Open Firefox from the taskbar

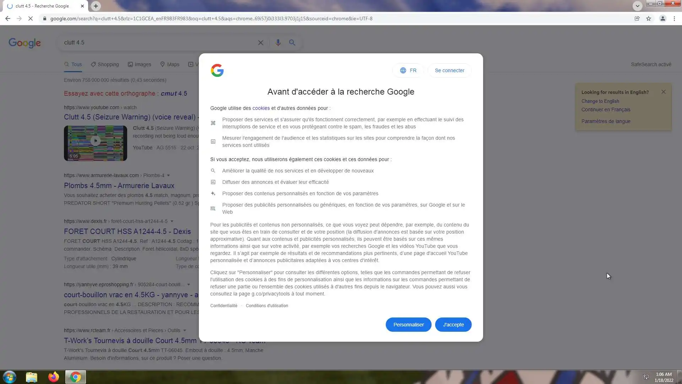[x=53, y=377]
